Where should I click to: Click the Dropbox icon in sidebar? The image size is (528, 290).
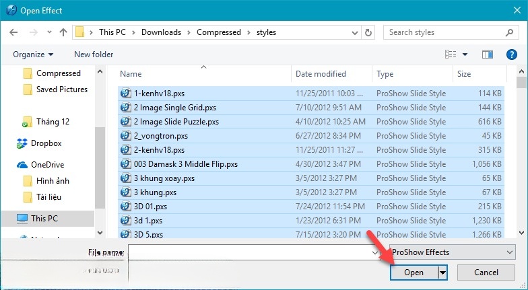(22, 143)
